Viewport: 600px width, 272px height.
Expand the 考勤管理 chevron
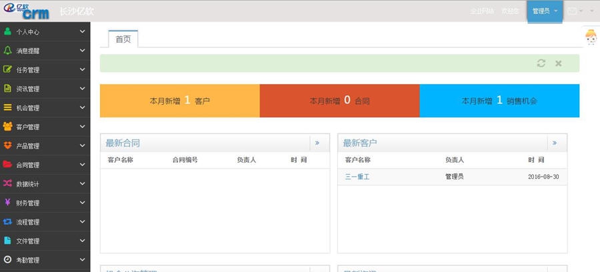point(82,259)
